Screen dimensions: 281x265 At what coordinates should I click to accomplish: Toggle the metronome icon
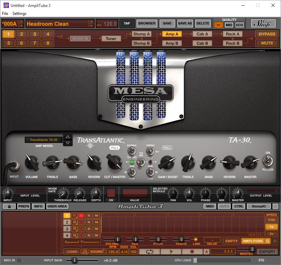(85, 251)
